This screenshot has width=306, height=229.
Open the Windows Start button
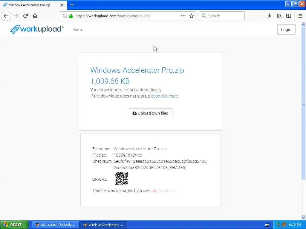(14, 225)
